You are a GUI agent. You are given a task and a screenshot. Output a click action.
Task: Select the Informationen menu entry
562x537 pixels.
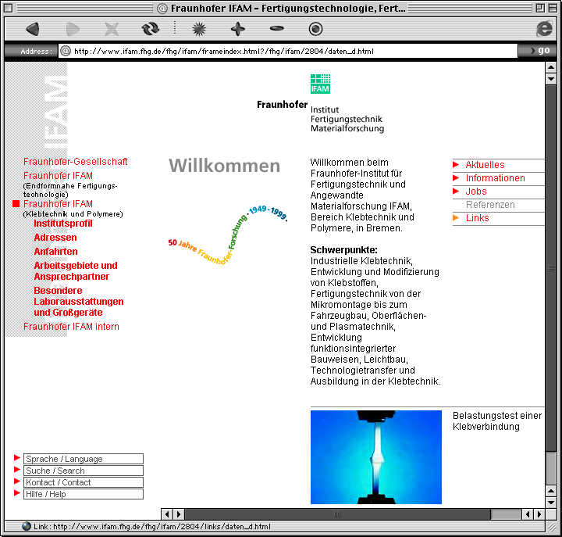pyautogui.click(x=495, y=177)
